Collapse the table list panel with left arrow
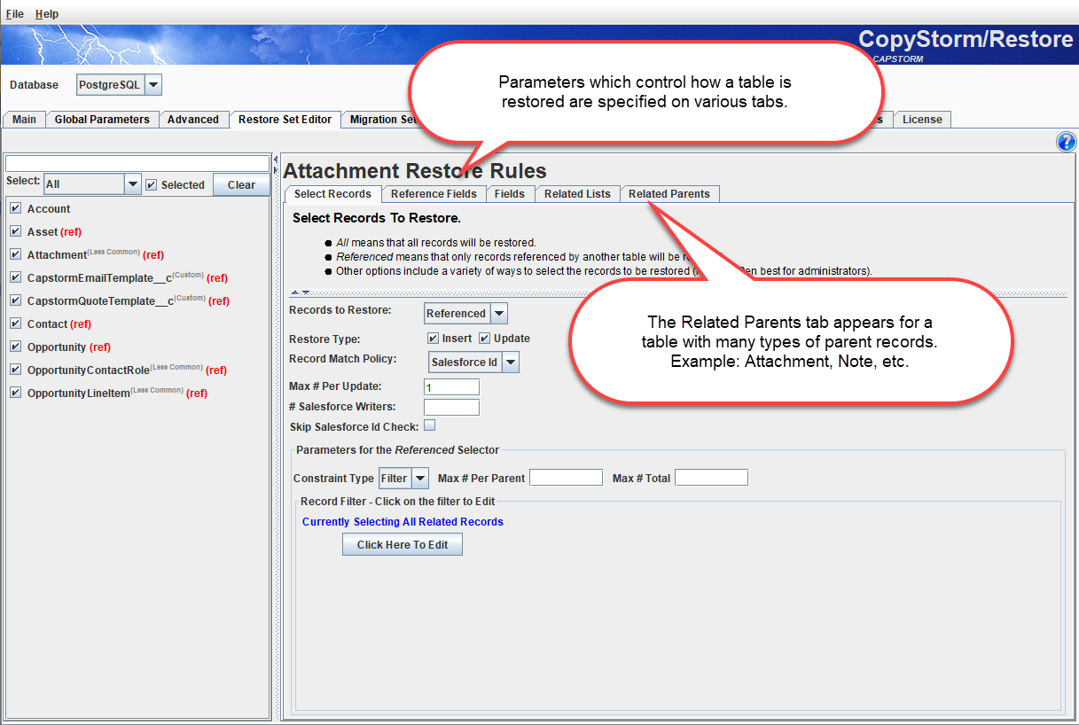 tap(275, 160)
